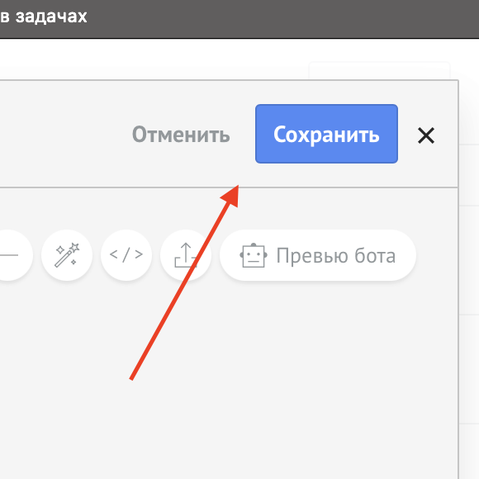
Task: Click the export upload arrow icon
Action: tap(186, 255)
